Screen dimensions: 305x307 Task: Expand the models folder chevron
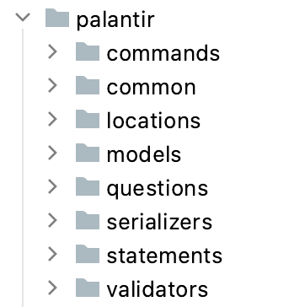[52, 153]
